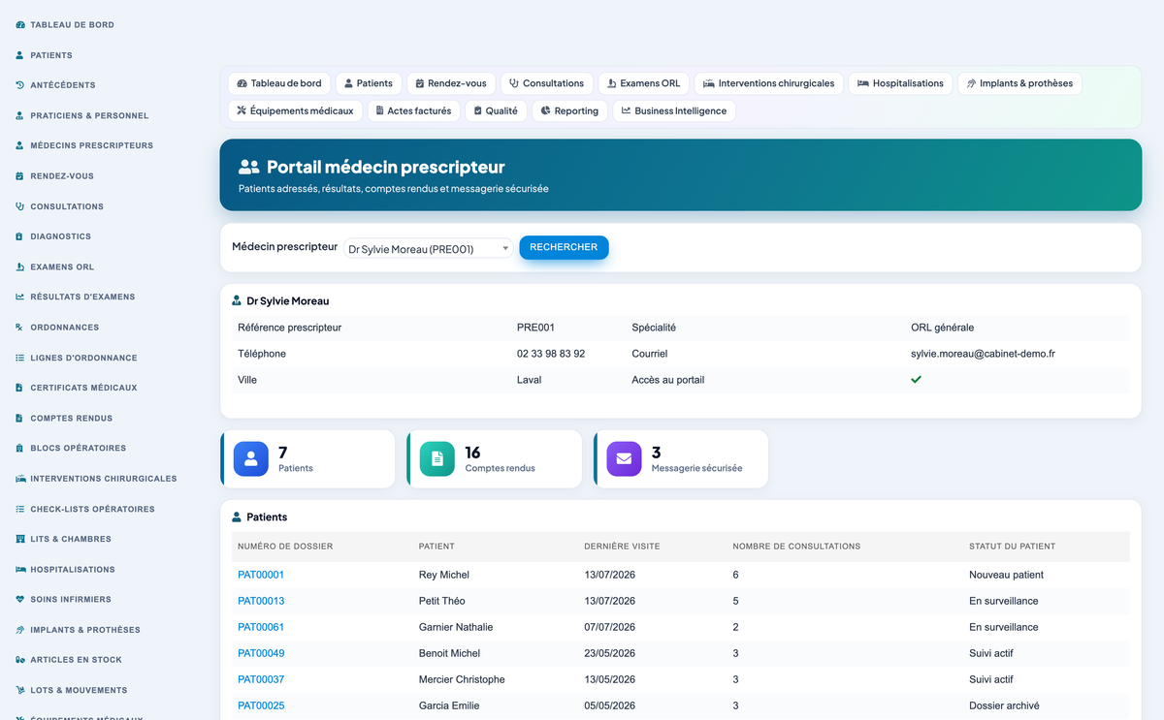Open the Implants & prothèses top tab
Screen dimensions: 1164x720
1019,83
